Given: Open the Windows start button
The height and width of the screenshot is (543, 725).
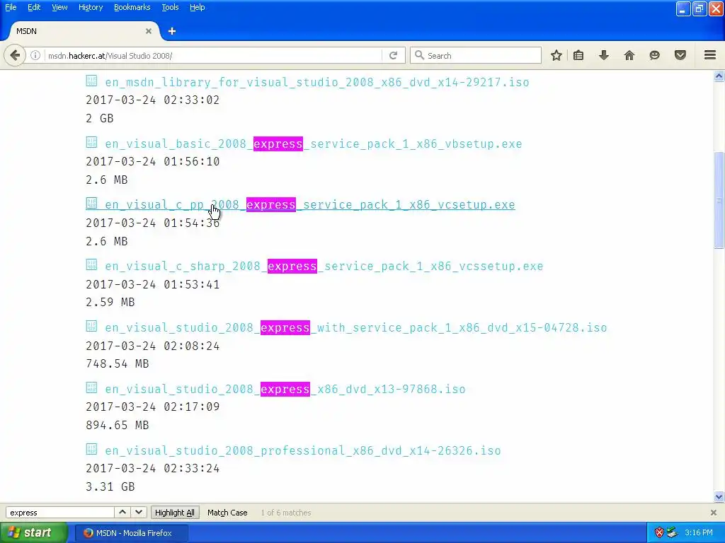Looking at the screenshot, I should (33, 533).
